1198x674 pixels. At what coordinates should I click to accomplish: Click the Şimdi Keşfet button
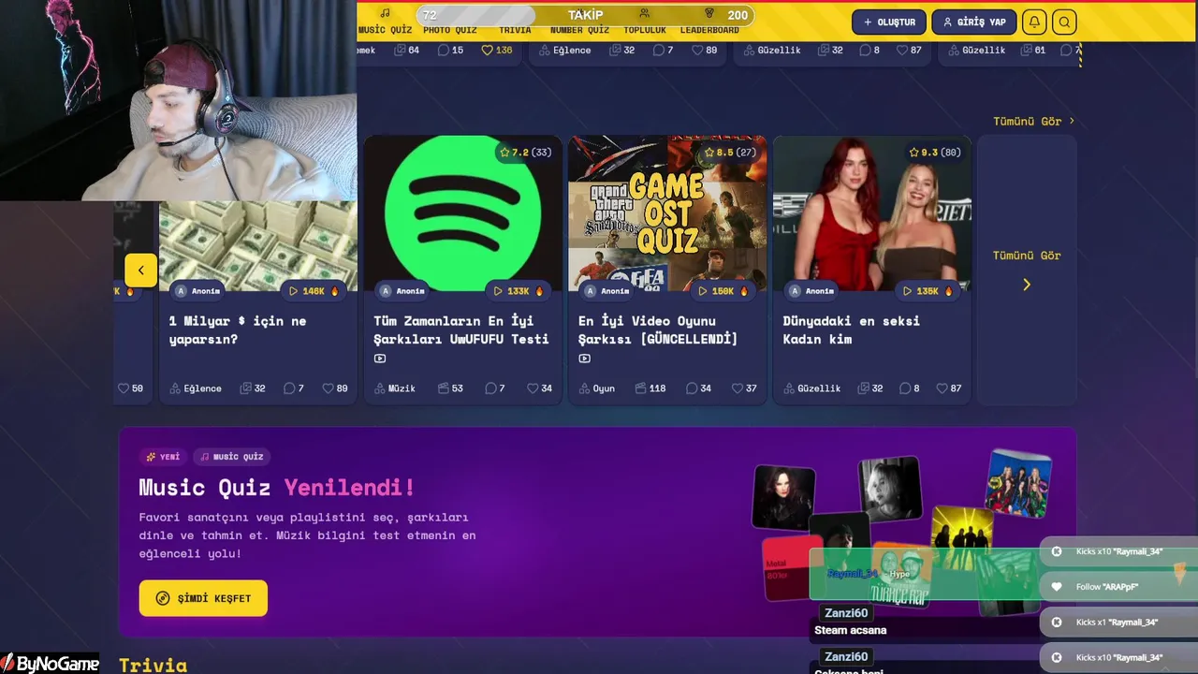tap(203, 598)
